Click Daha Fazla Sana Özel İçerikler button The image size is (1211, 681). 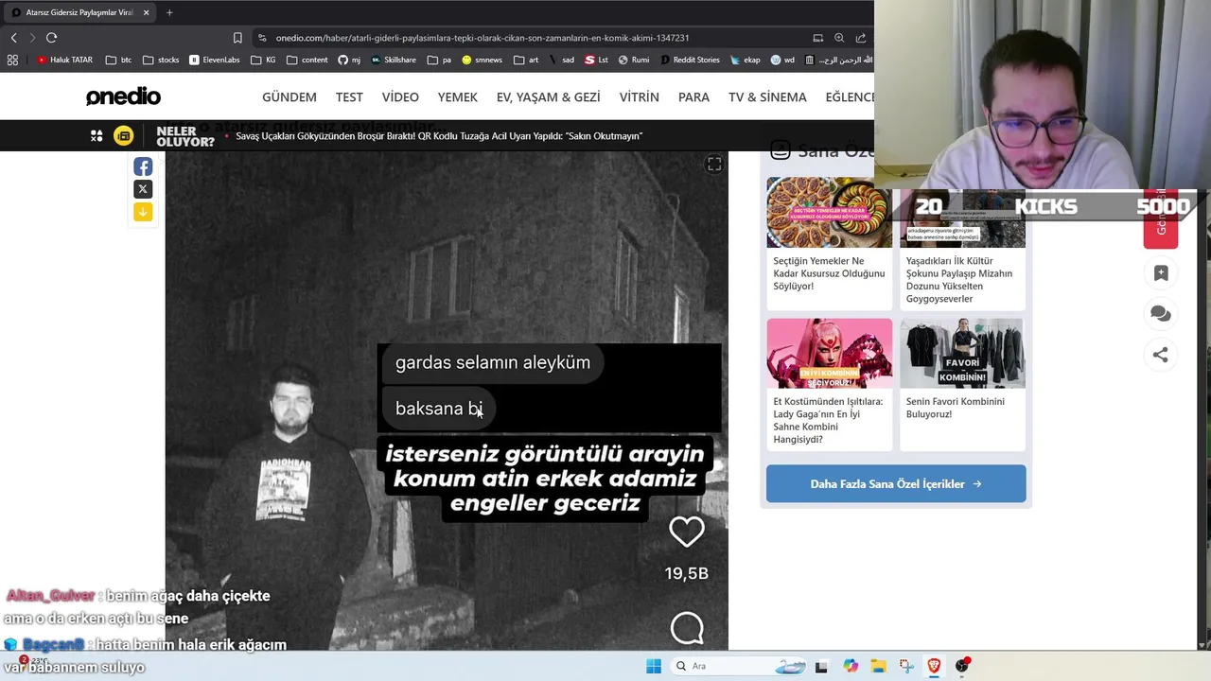[x=896, y=483]
